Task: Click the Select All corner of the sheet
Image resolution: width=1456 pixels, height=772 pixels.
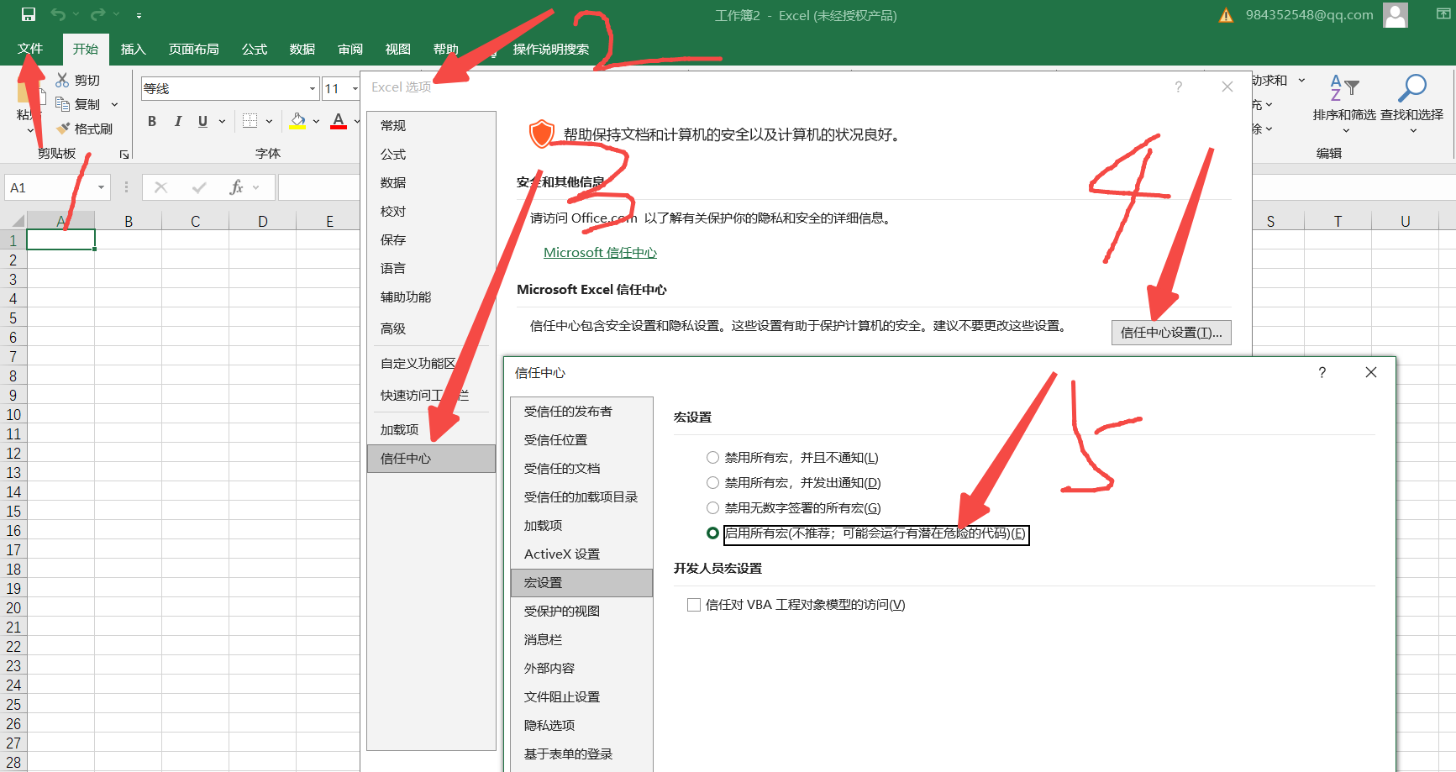Action: point(14,221)
